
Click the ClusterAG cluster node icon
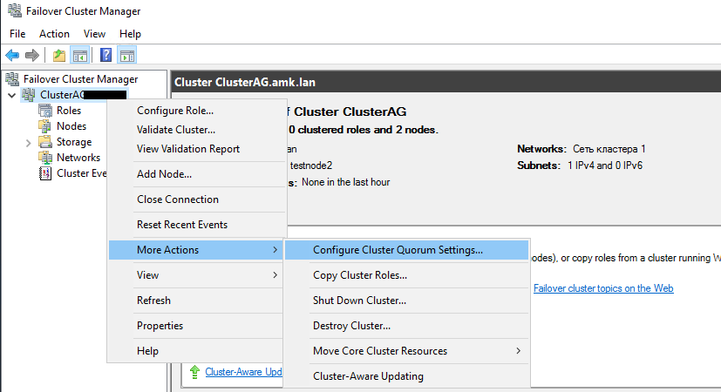[x=29, y=95]
